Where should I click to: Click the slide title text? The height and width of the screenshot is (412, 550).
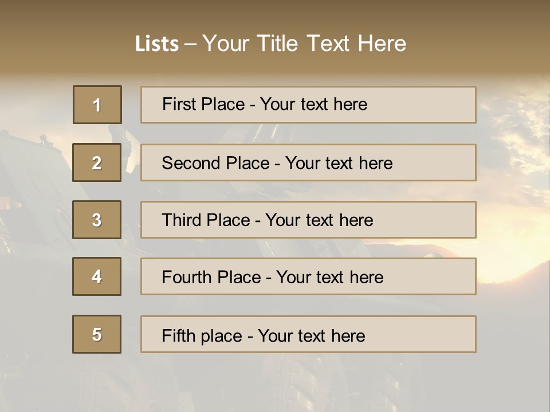(x=270, y=43)
